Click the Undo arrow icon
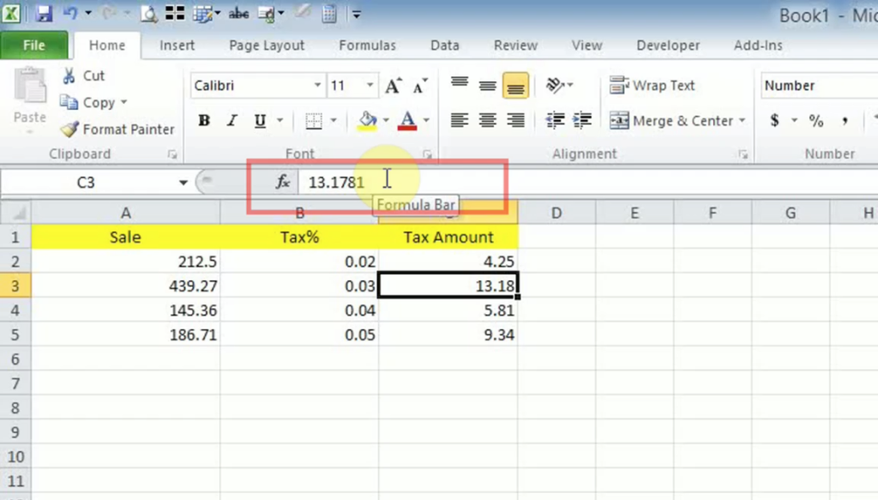The image size is (878, 500). point(70,14)
